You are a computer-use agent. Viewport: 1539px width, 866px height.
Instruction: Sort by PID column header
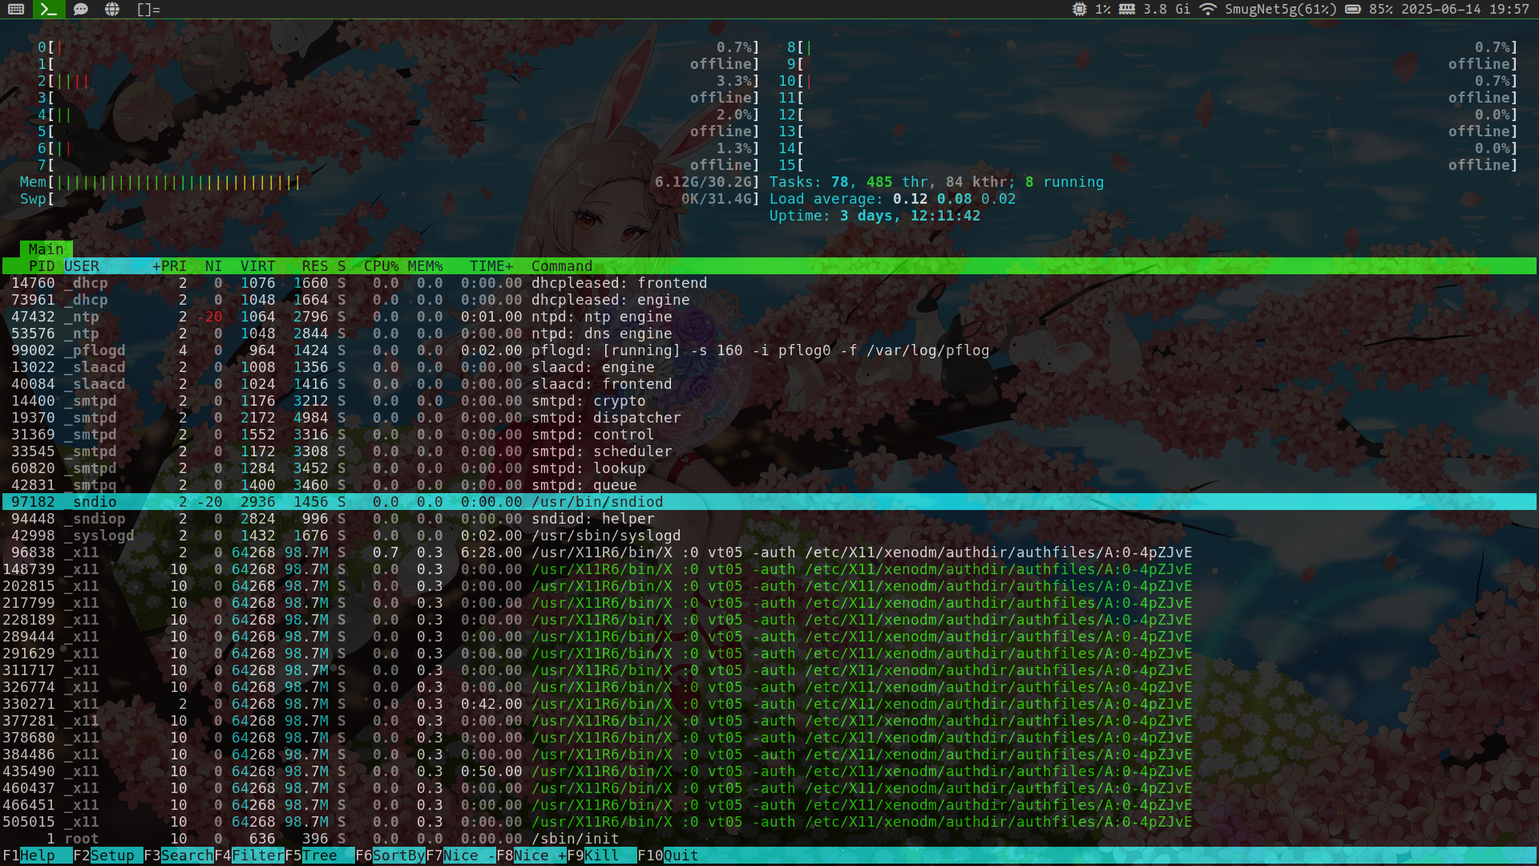(42, 266)
